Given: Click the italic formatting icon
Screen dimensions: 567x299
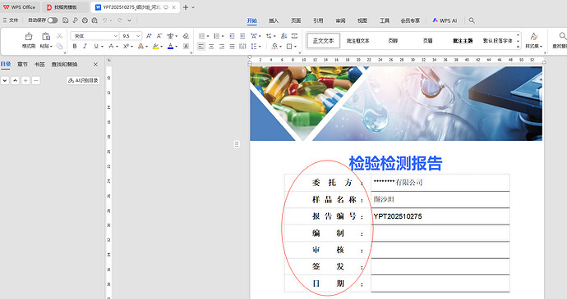Looking at the screenshot, I should coord(85,46).
